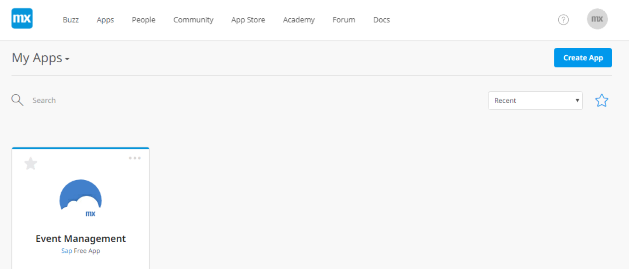The image size is (629, 269).
Task: Click the Event Management app logo
Action: (80, 199)
